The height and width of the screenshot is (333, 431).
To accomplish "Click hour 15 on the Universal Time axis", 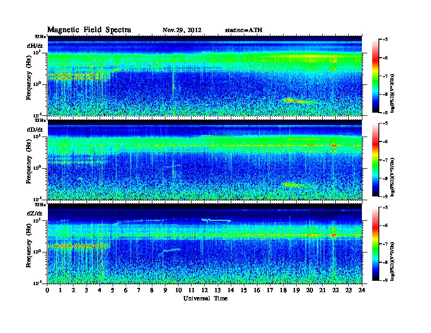I will tap(244, 291).
